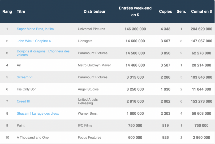The width and height of the screenshot is (215, 144).
Task: Click distributor Lionsgate
Action: tap(85, 41)
